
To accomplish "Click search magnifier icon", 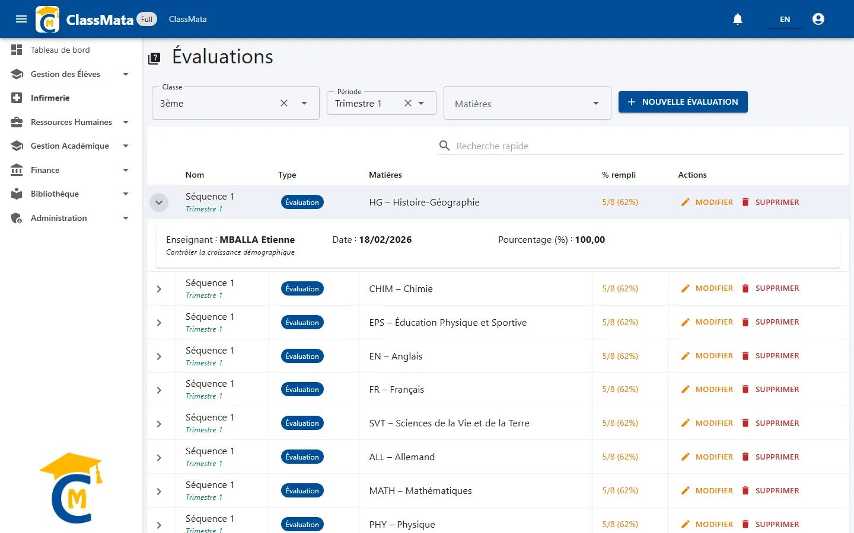I will [444, 146].
